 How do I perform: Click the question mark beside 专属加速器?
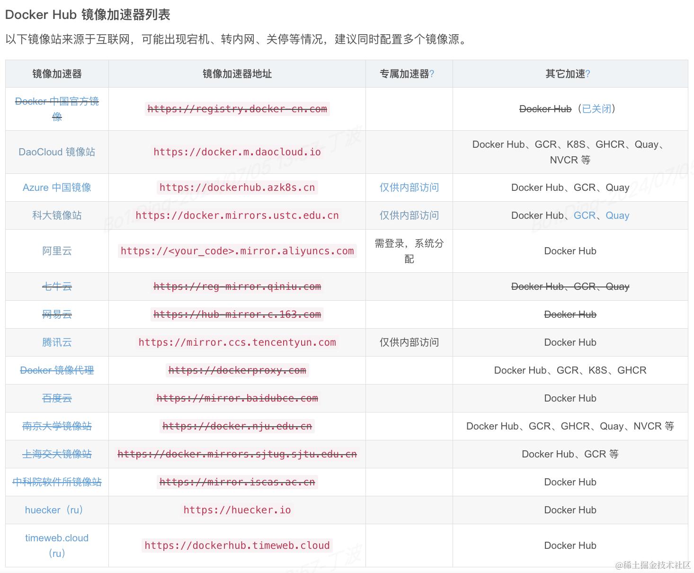pos(432,74)
